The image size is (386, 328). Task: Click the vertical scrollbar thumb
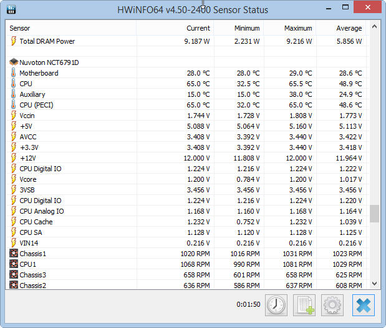(374, 214)
